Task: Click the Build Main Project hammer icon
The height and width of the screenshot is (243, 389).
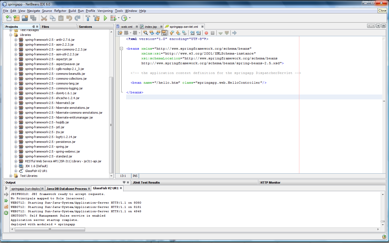Action: (88, 18)
